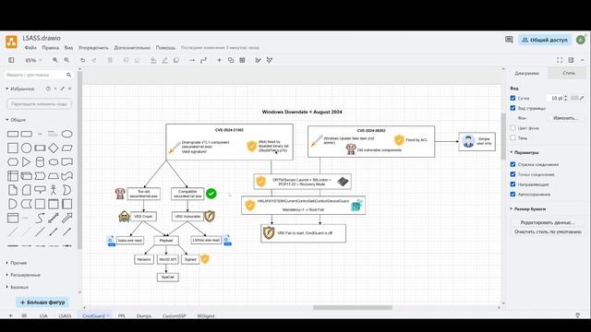Viewport: 591px width, 332px height.
Task: Toggle the Вид страницы checkbox
Action: tap(513, 108)
